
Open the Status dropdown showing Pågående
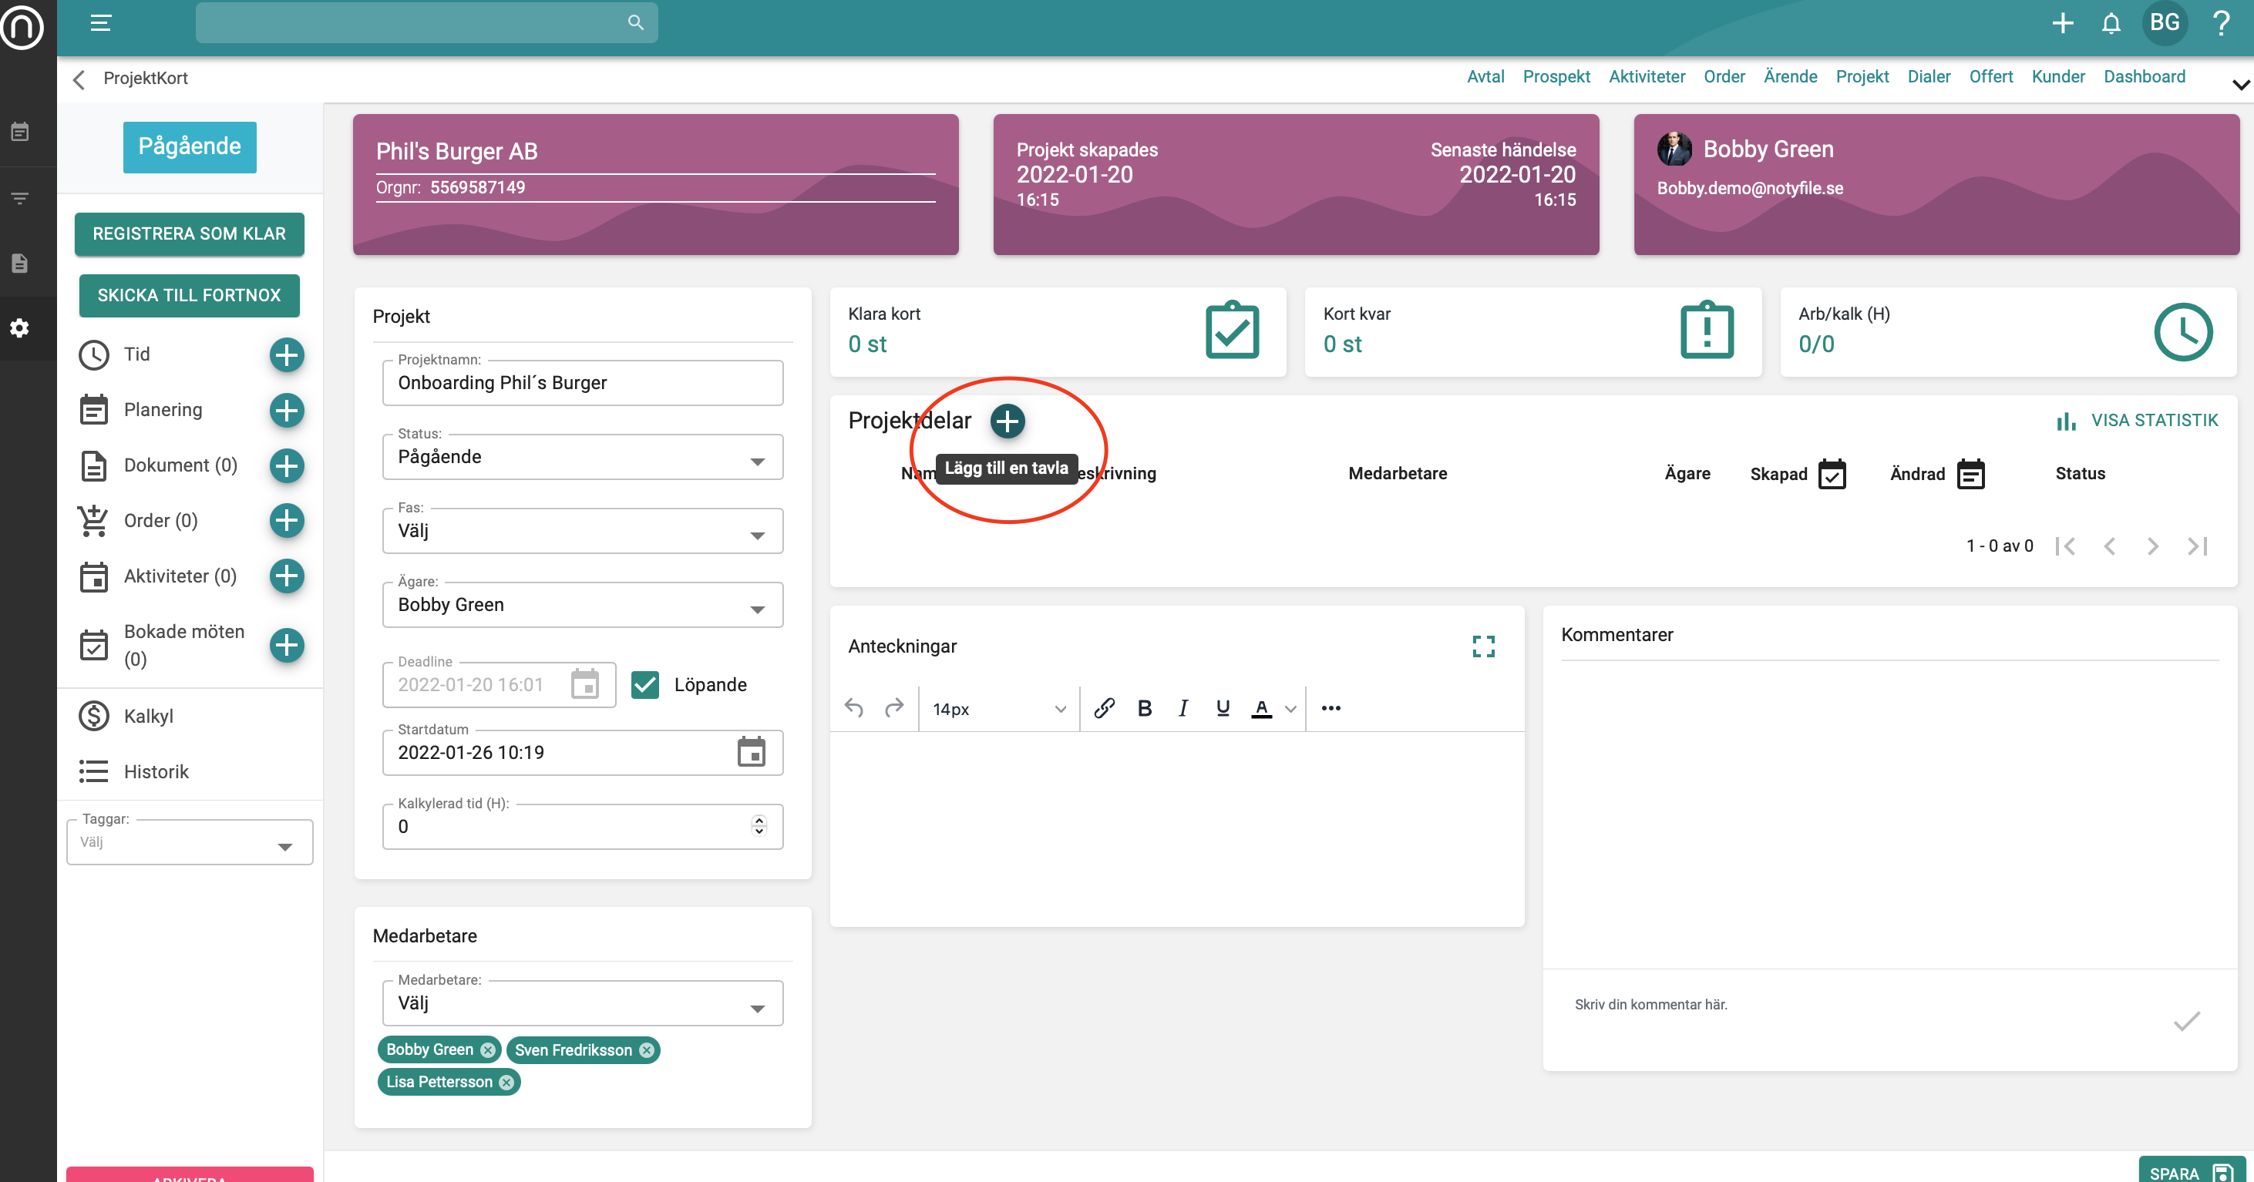click(582, 458)
